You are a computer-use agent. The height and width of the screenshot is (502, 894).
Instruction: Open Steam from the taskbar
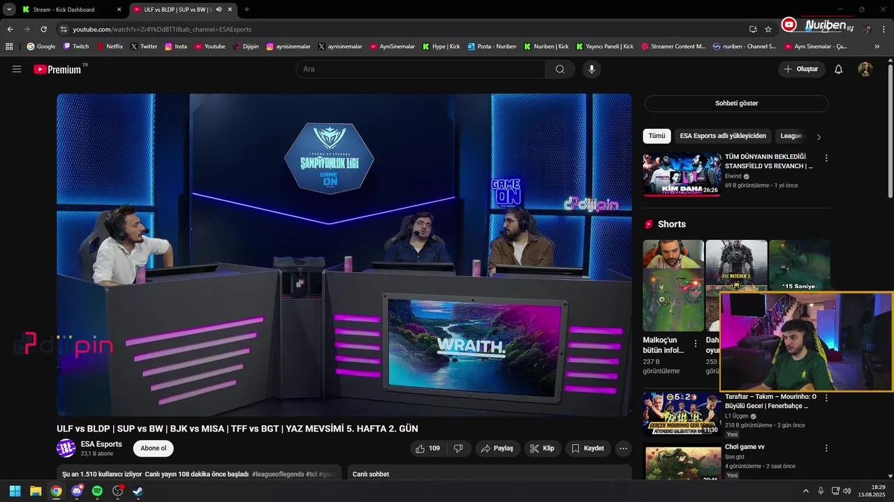138,491
